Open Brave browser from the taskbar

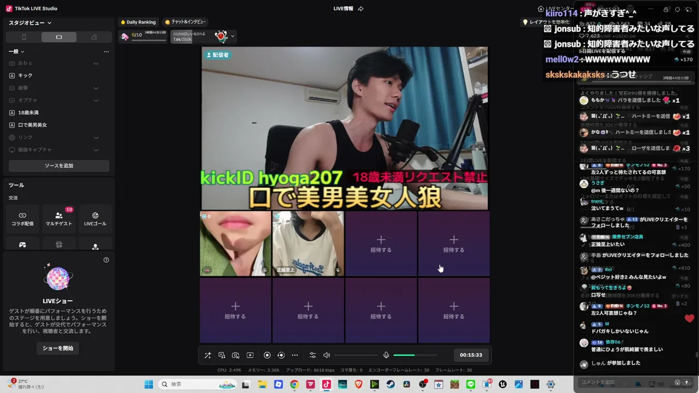click(x=358, y=384)
